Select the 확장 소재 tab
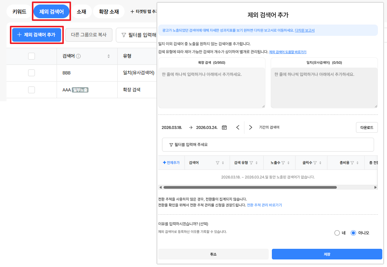The width and height of the screenshot is (387, 267). pos(109,12)
